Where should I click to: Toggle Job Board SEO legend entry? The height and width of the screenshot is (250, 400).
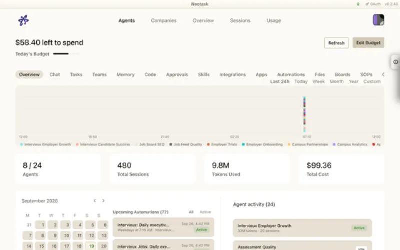click(x=150, y=144)
